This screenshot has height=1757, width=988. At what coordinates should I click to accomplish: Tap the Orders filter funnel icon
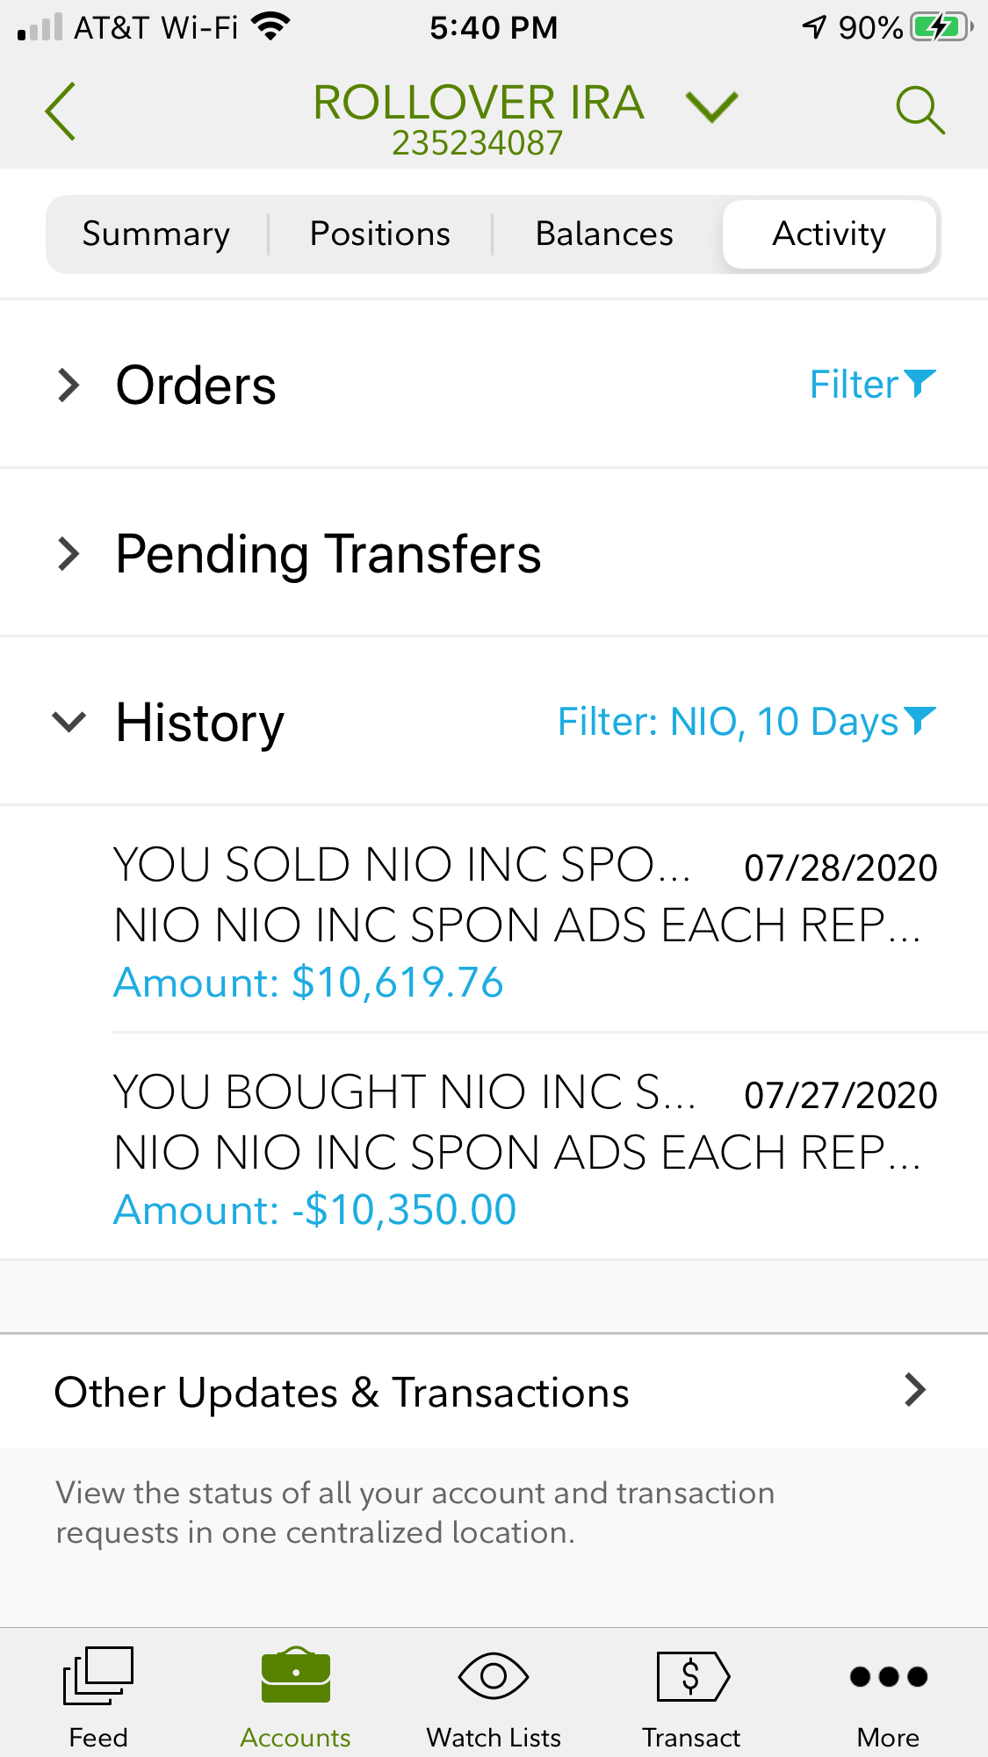(x=919, y=383)
